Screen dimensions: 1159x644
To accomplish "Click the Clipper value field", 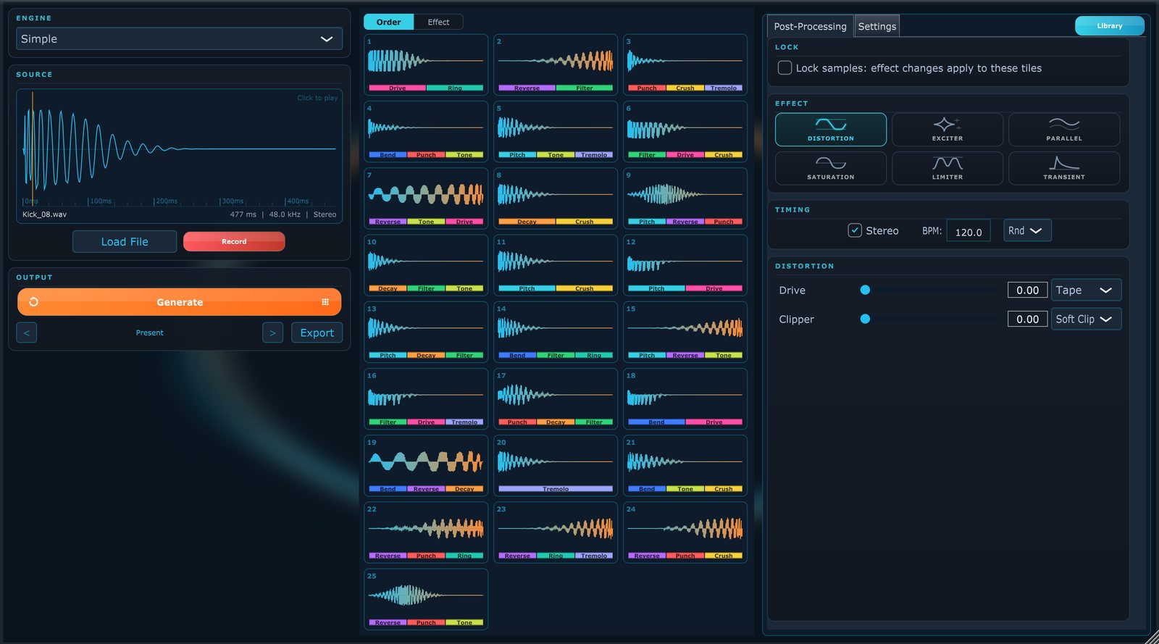I will [1027, 319].
